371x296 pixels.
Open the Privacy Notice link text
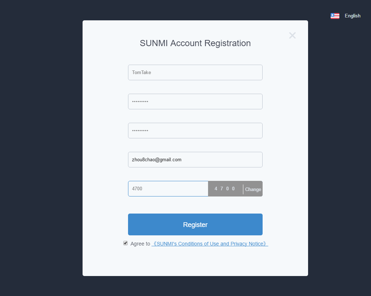pos(247,244)
